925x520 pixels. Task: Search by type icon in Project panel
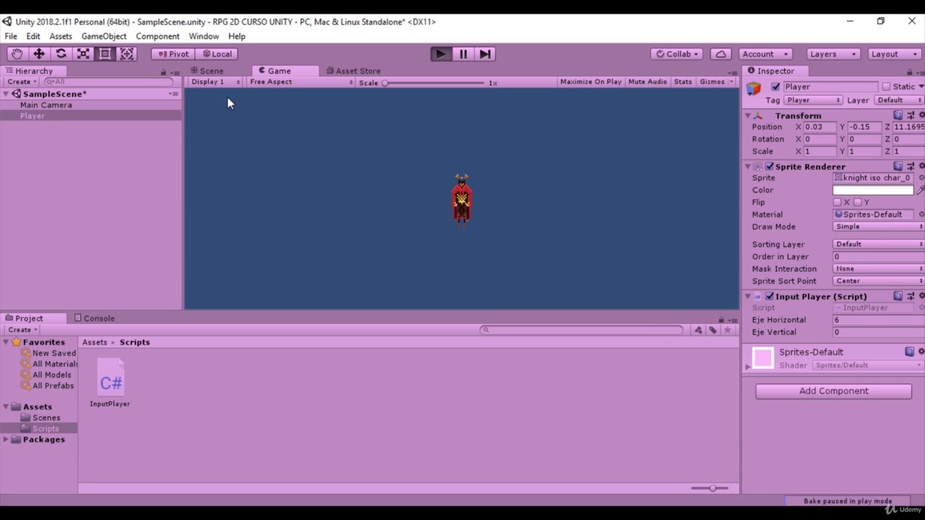[698, 330]
